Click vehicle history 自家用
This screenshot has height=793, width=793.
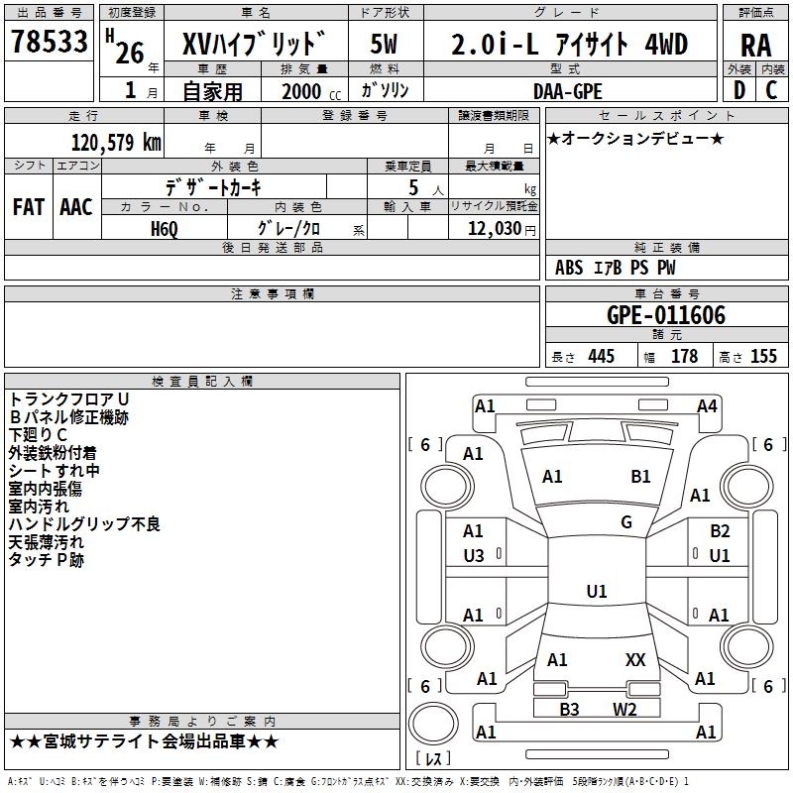(x=212, y=91)
